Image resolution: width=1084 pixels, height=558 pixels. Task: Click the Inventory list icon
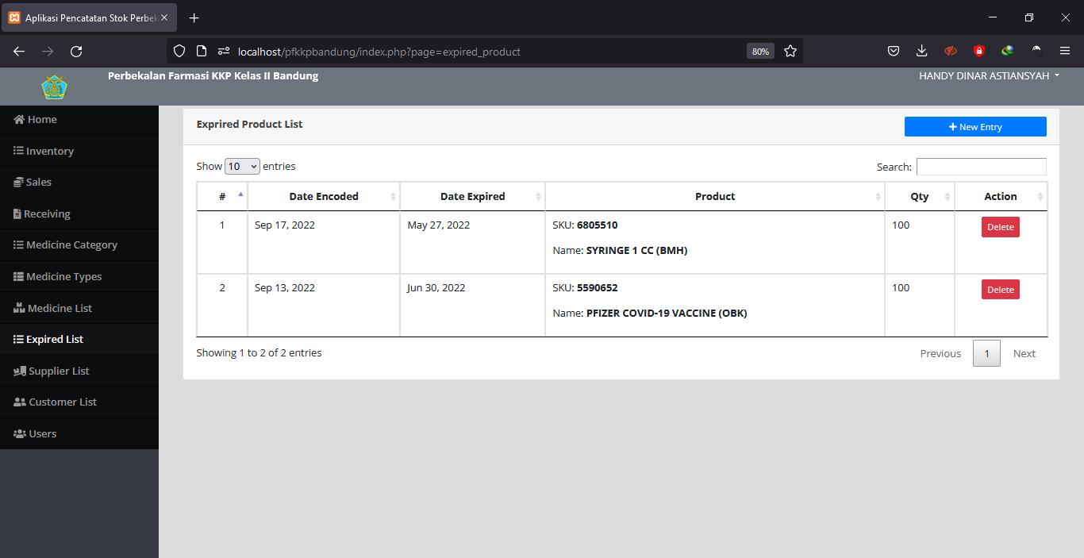point(18,151)
